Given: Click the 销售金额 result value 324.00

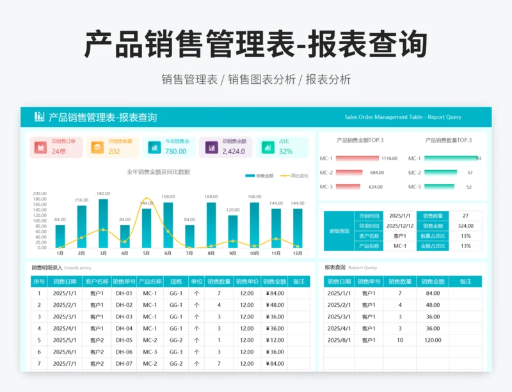Looking at the screenshot, I should coord(466,226).
